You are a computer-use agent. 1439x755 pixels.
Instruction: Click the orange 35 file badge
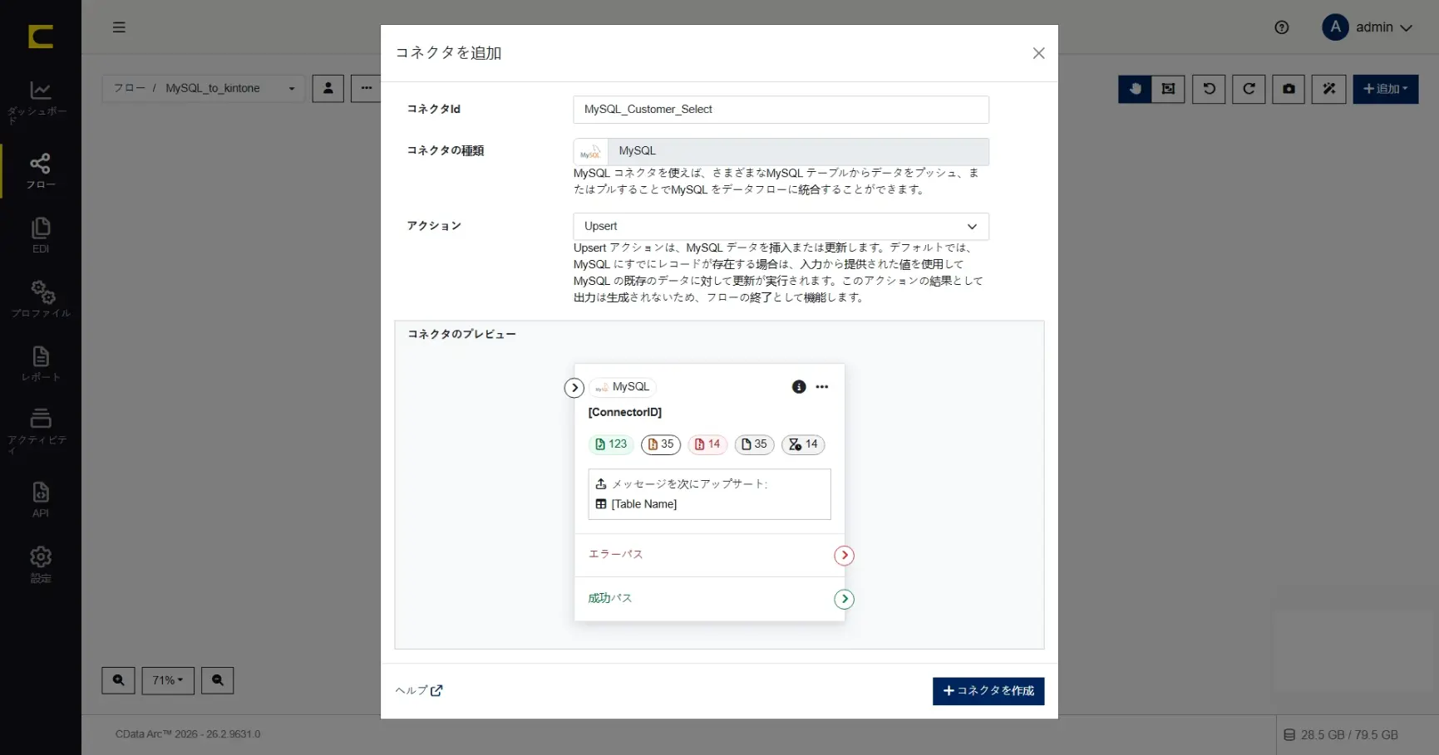point(661,444)
